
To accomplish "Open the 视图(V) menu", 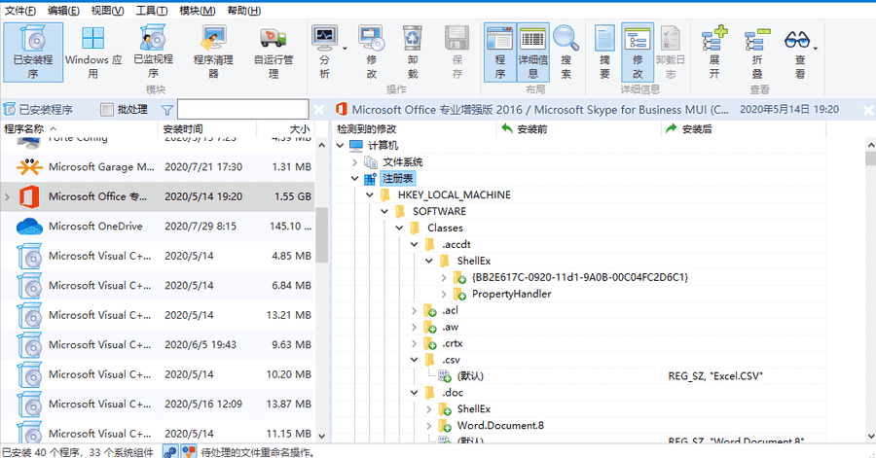I will coord(107,11).
